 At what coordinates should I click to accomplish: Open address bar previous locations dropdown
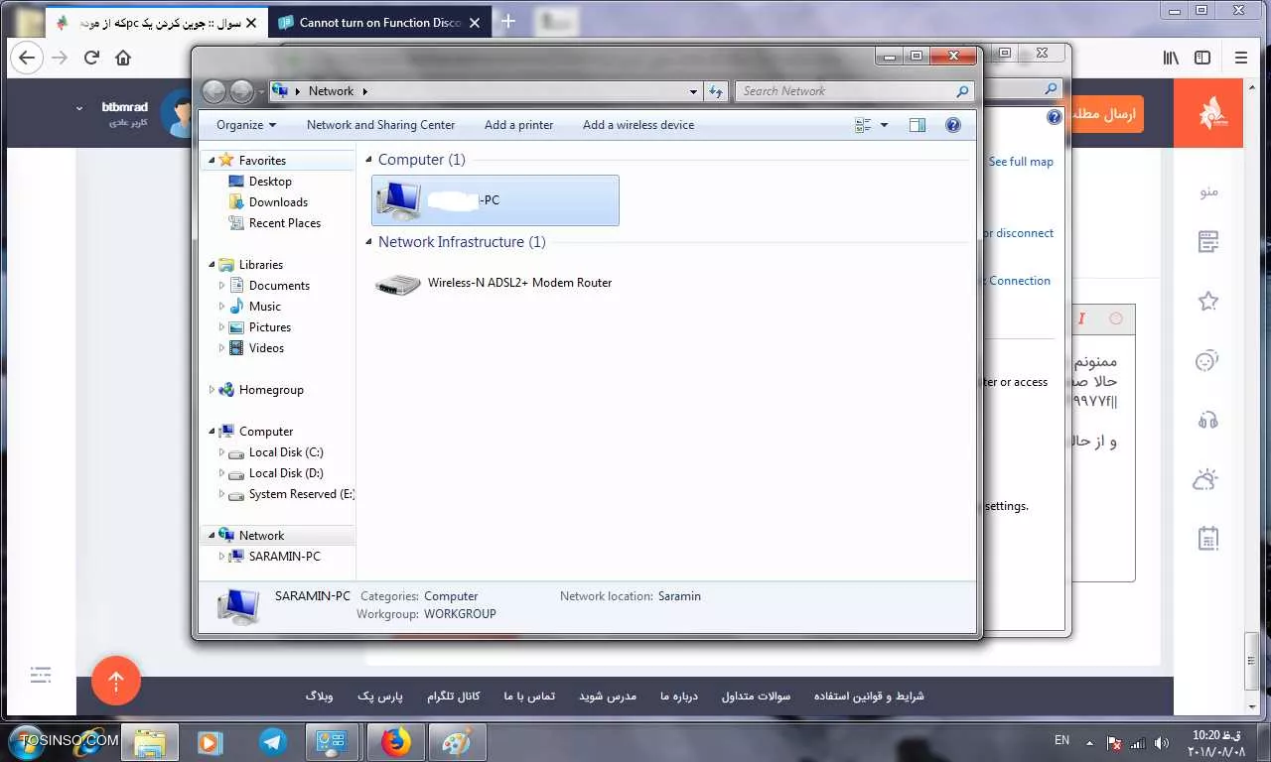(694, 91)
